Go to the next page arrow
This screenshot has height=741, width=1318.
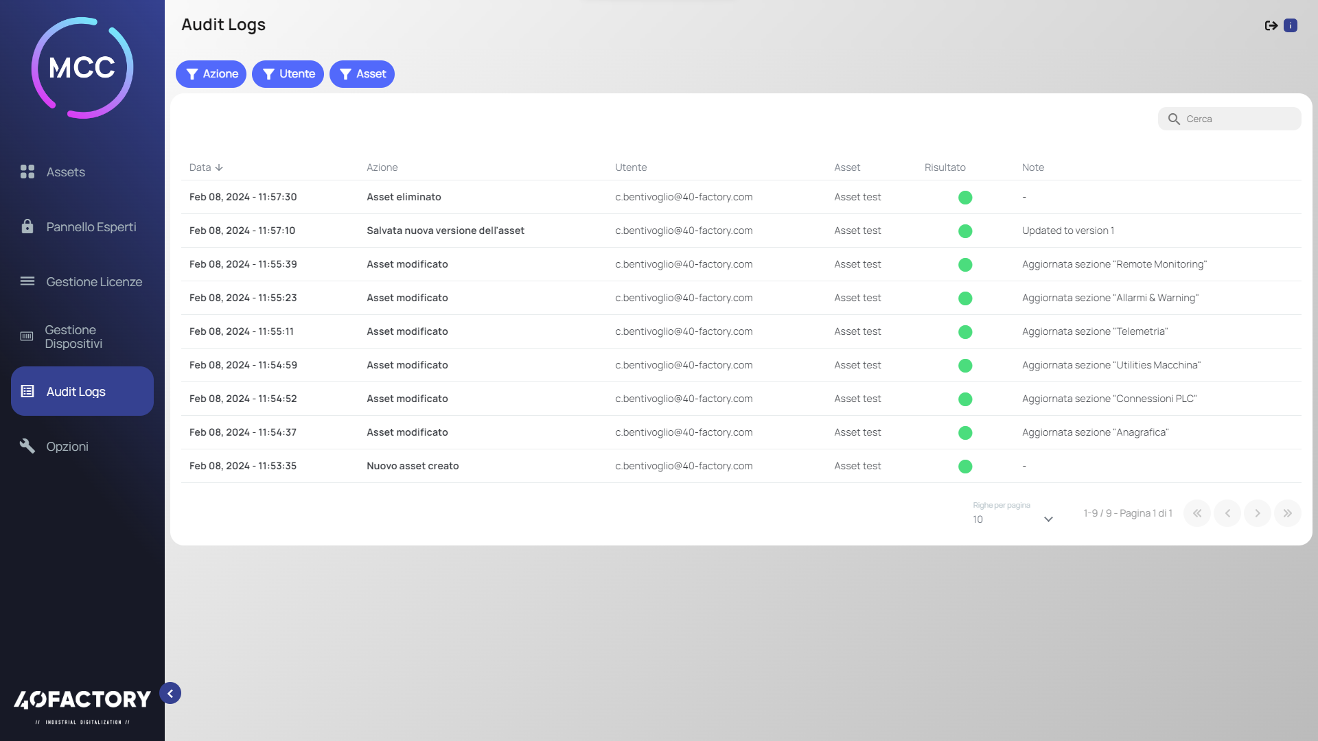1257,513
